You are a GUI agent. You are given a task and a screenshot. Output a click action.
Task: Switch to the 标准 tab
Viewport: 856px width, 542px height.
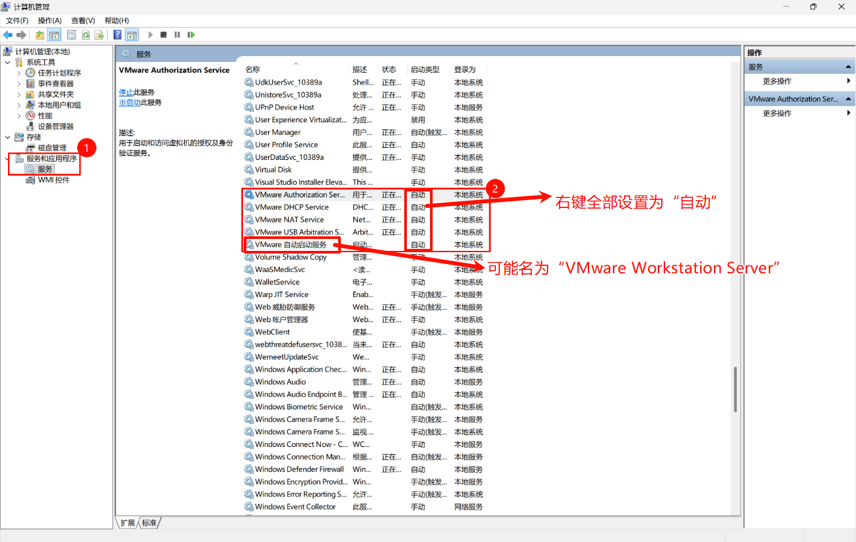150,523
